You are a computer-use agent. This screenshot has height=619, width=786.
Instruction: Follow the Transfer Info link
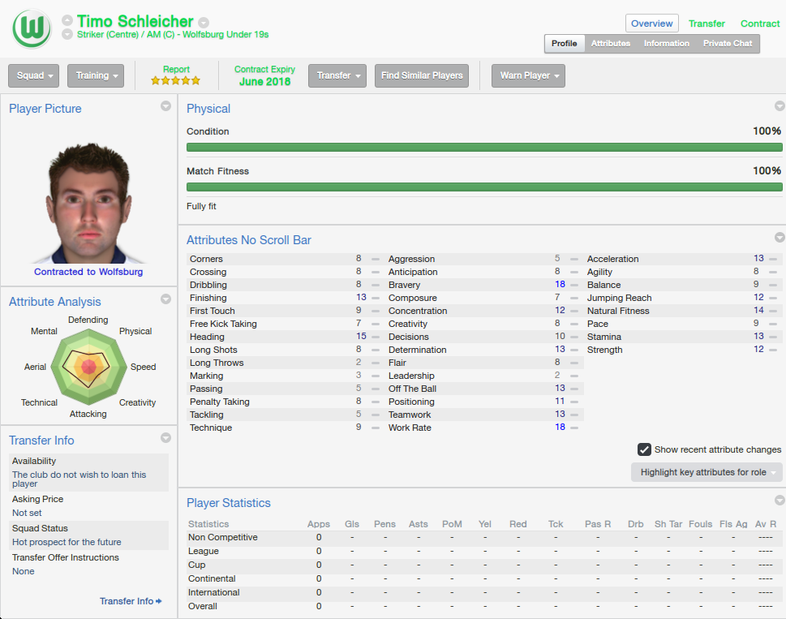(x=131, y=601)
